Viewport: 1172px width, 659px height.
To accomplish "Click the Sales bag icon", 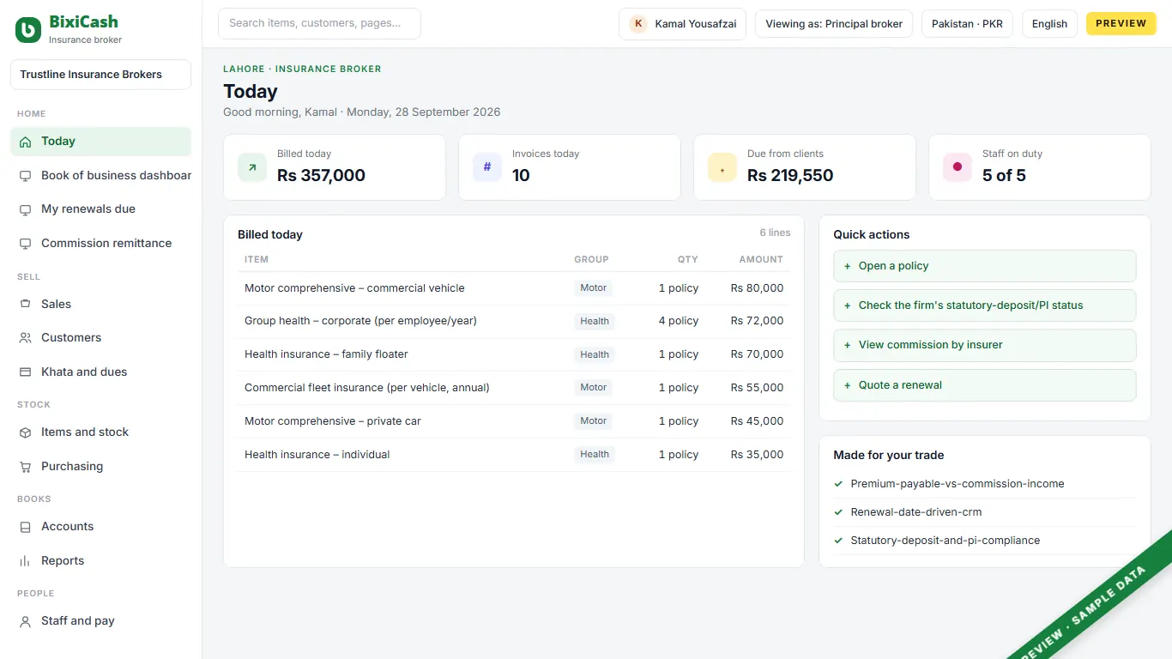I will [25, 305].
